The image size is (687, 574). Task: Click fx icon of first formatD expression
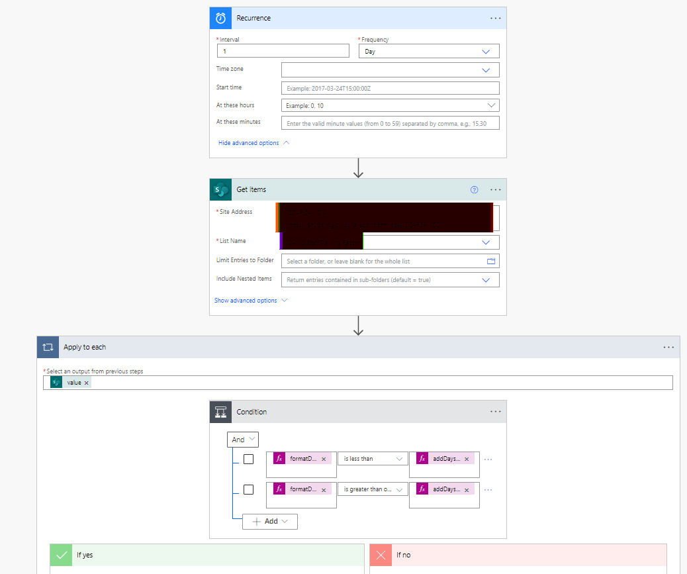[x=279, y=458]
